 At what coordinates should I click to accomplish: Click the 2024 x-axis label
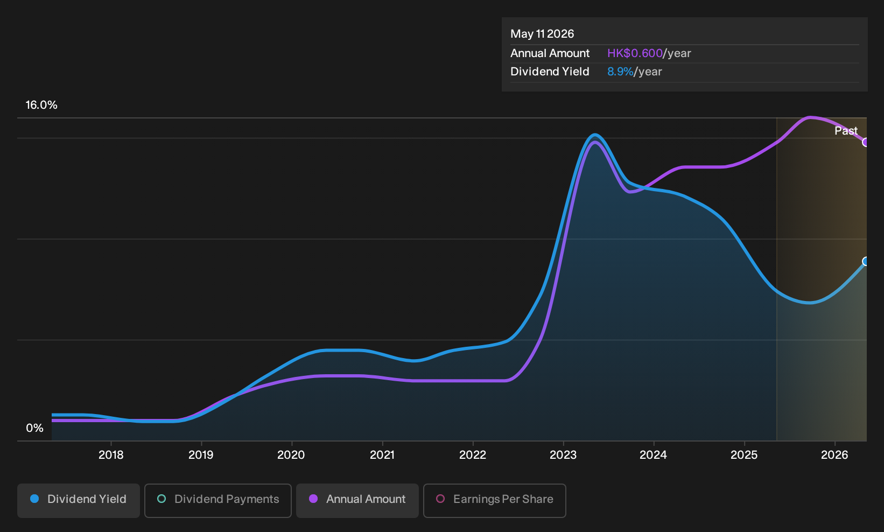[653, 455]
